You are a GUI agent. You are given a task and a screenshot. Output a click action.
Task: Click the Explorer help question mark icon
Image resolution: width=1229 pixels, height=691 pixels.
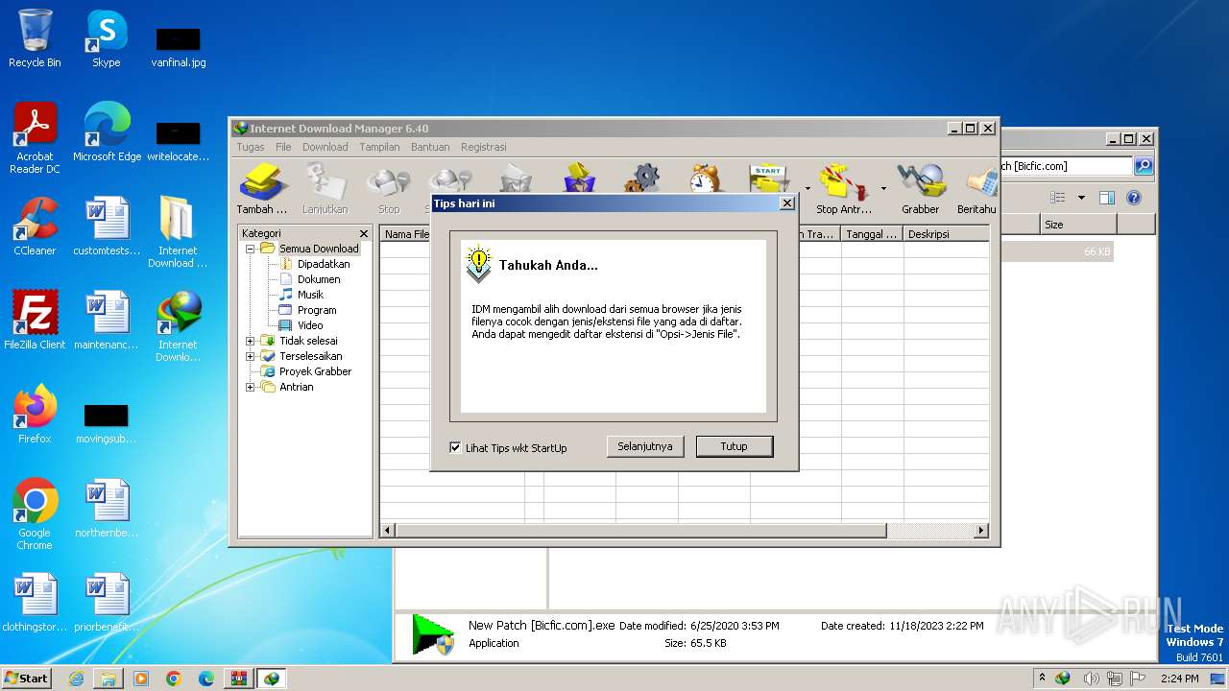[1134, 198]
